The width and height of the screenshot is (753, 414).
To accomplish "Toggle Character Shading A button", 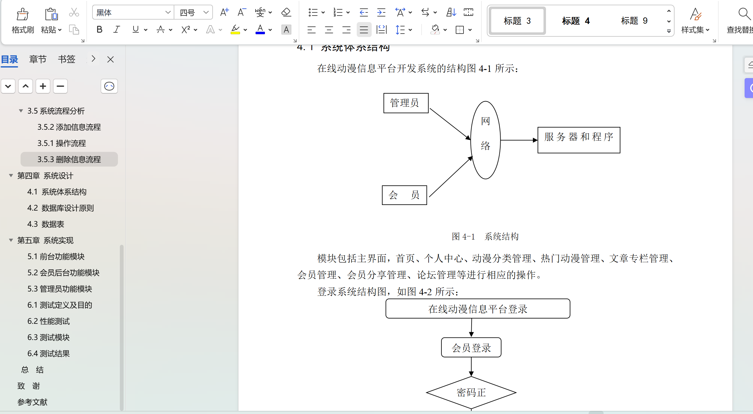I will coord(286,30).
